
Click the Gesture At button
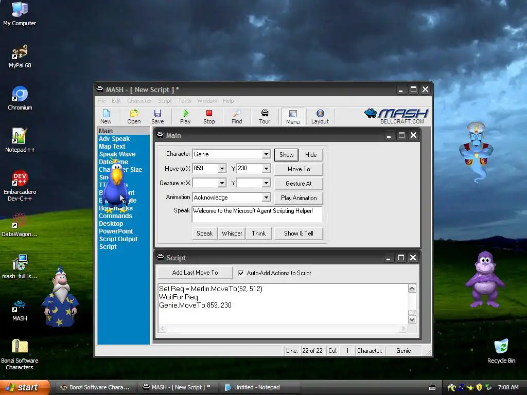pyautogui.click(x=299, y=184)
